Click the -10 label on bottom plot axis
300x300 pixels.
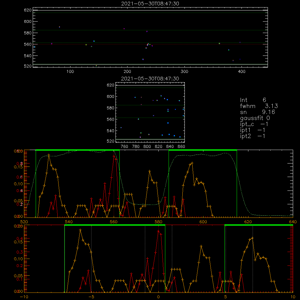pyautogui.click(x=24, y=297)
